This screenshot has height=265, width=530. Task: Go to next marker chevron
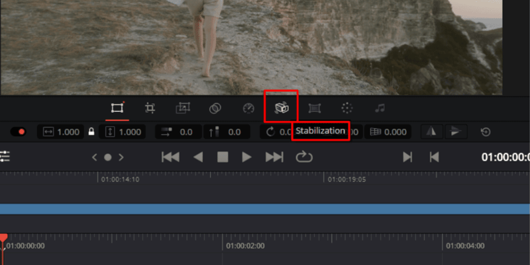(121, 157)
